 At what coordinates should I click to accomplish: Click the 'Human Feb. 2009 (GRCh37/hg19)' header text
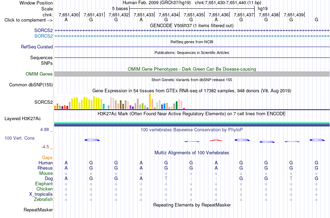pyautogui.click(x=157, y=3)
